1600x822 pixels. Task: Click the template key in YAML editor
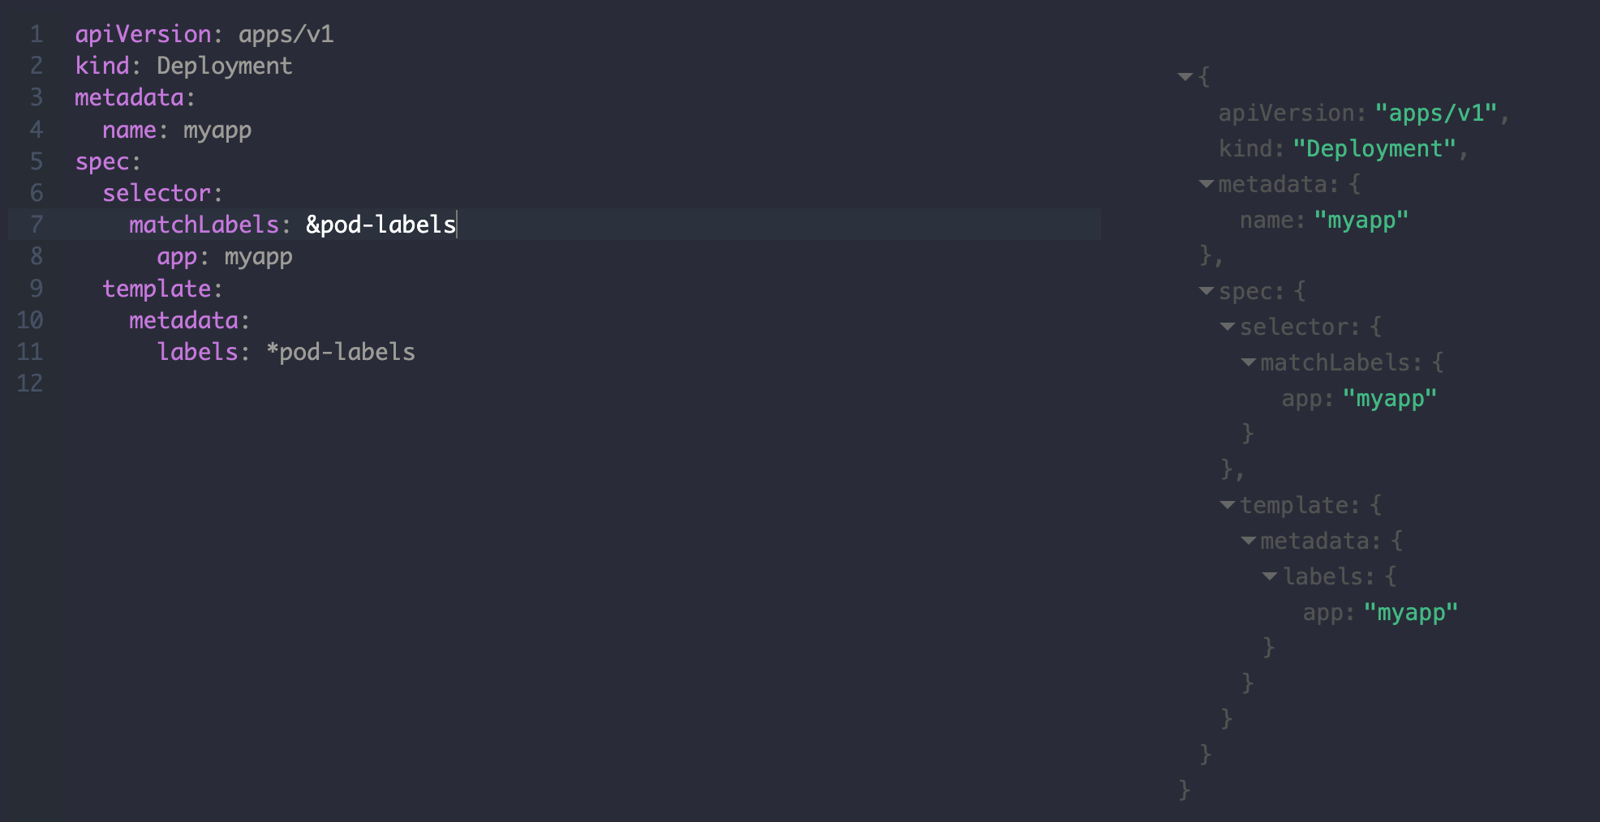[157, 289]
